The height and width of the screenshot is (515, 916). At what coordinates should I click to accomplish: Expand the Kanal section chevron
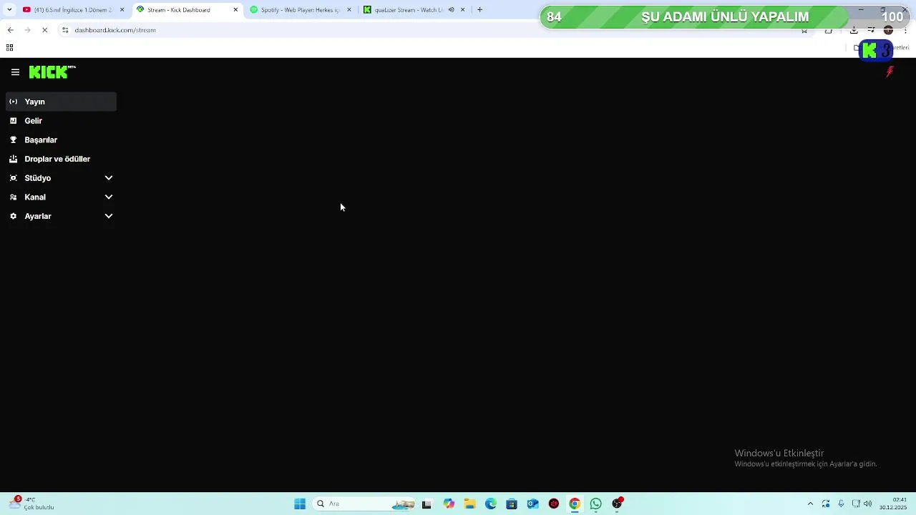tap(109, 197)
